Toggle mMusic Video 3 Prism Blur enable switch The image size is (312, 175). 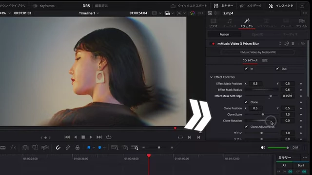coord(213,44)
